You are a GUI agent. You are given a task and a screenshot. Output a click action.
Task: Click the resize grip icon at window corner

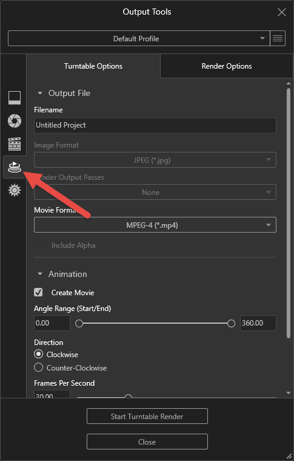coord(289,456)
